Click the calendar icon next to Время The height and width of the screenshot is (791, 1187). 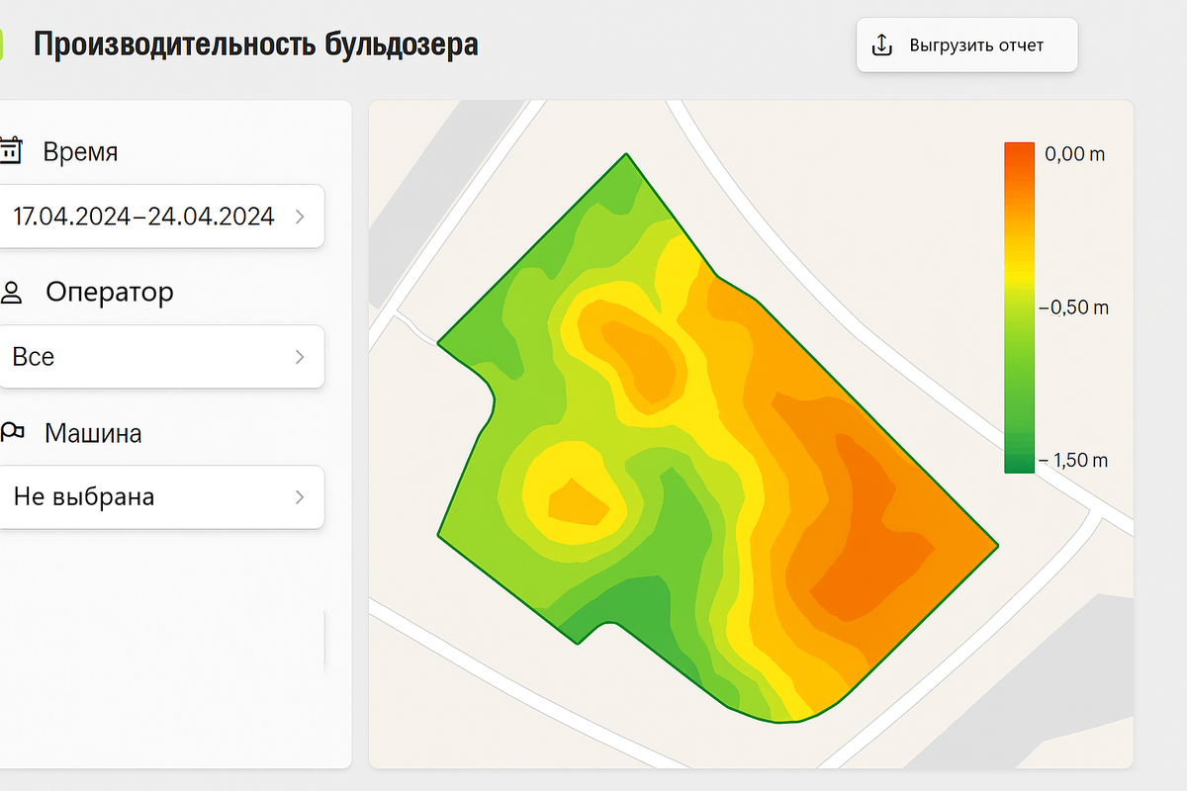tap(12, 148)
